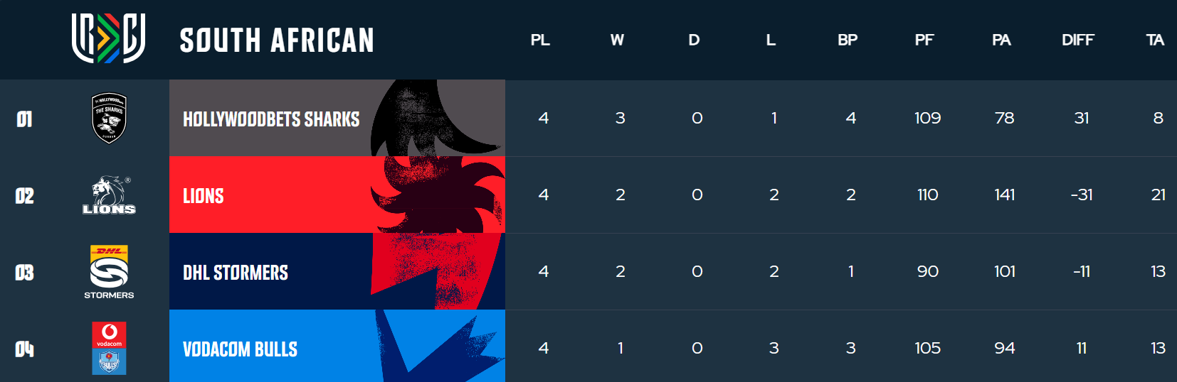Click the W wins column header
This screenshot has width=1177, height=382.
tap(617, 40)
